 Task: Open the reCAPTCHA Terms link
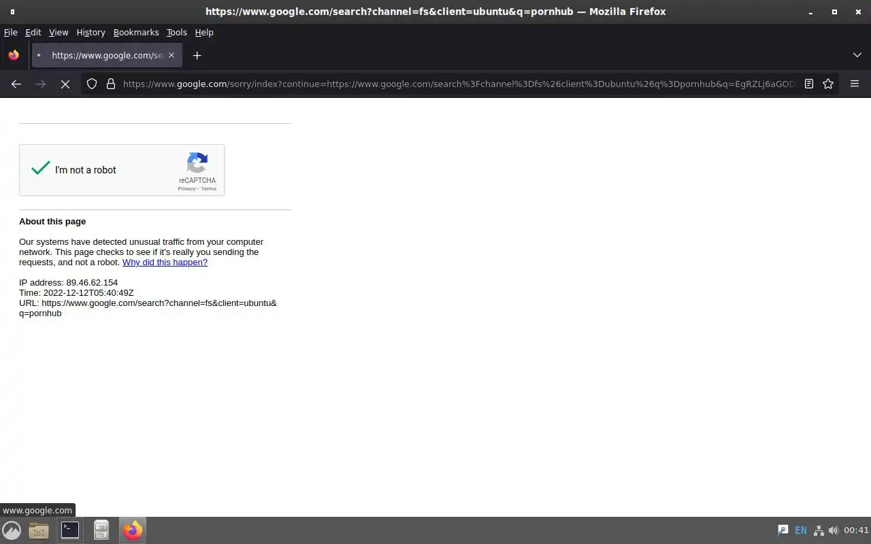click(209, 189)
